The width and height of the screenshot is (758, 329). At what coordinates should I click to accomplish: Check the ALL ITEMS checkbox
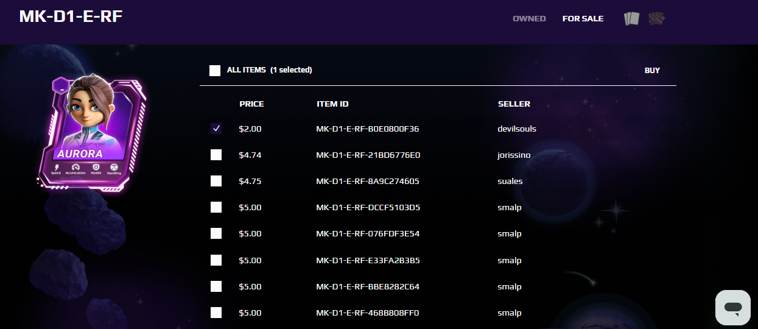(215, 70)
